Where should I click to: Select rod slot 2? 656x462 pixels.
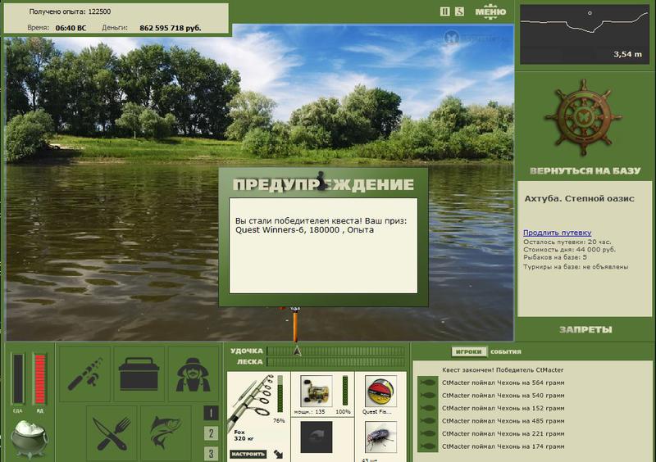[x=211, y=433]
